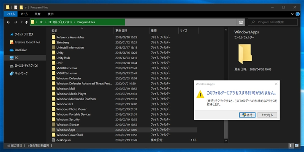Select the WindowsPowerShell folder row

point(124,135)
